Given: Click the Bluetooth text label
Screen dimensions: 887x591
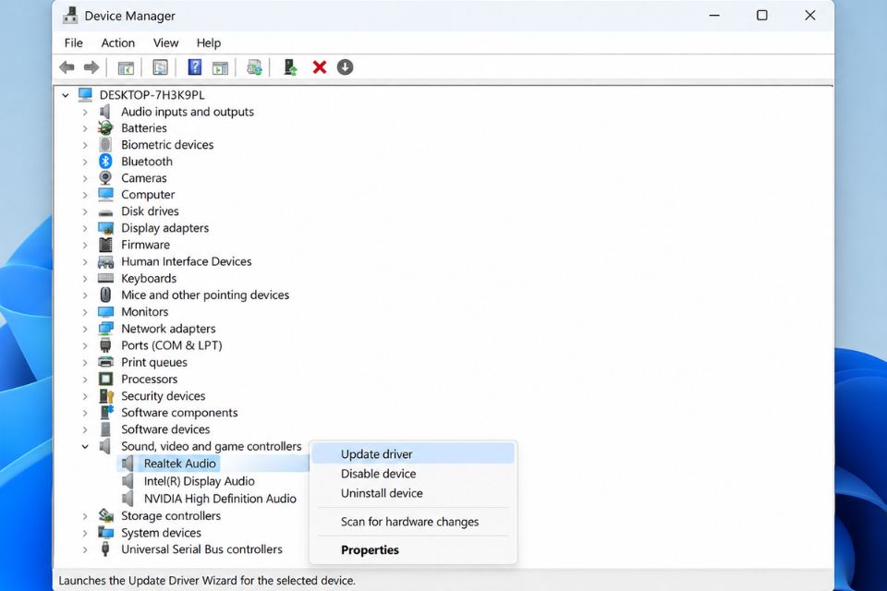Looking at the screenshot, I should tap(147, 162).
